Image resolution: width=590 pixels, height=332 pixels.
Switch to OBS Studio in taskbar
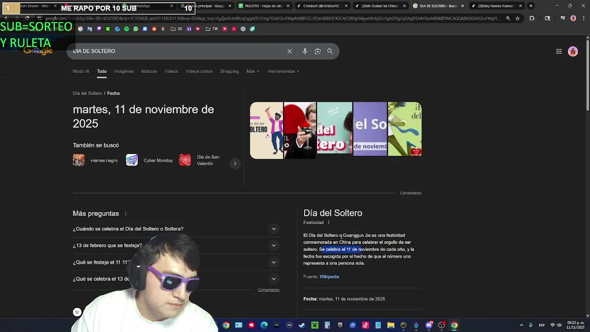(442, 325)
